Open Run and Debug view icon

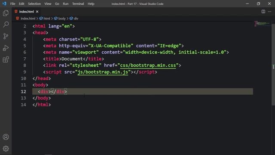point(6,48)
